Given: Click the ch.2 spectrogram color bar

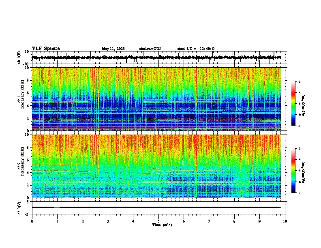Looking at the screenshot, I should 293,171.
